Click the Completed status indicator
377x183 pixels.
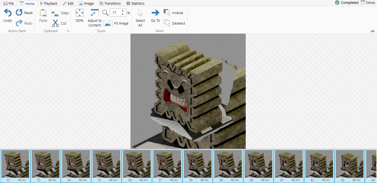(x=347, y=3)
